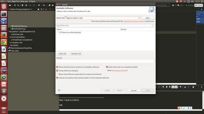Image resolution: width=204 pixels, height=114 pixels.
Task: Toggle Group items by category checkbox
Action: pyautogui.click(x=57, y=71)
